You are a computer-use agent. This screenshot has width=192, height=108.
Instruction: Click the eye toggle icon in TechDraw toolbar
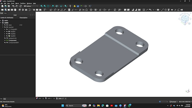click(172, 10)
